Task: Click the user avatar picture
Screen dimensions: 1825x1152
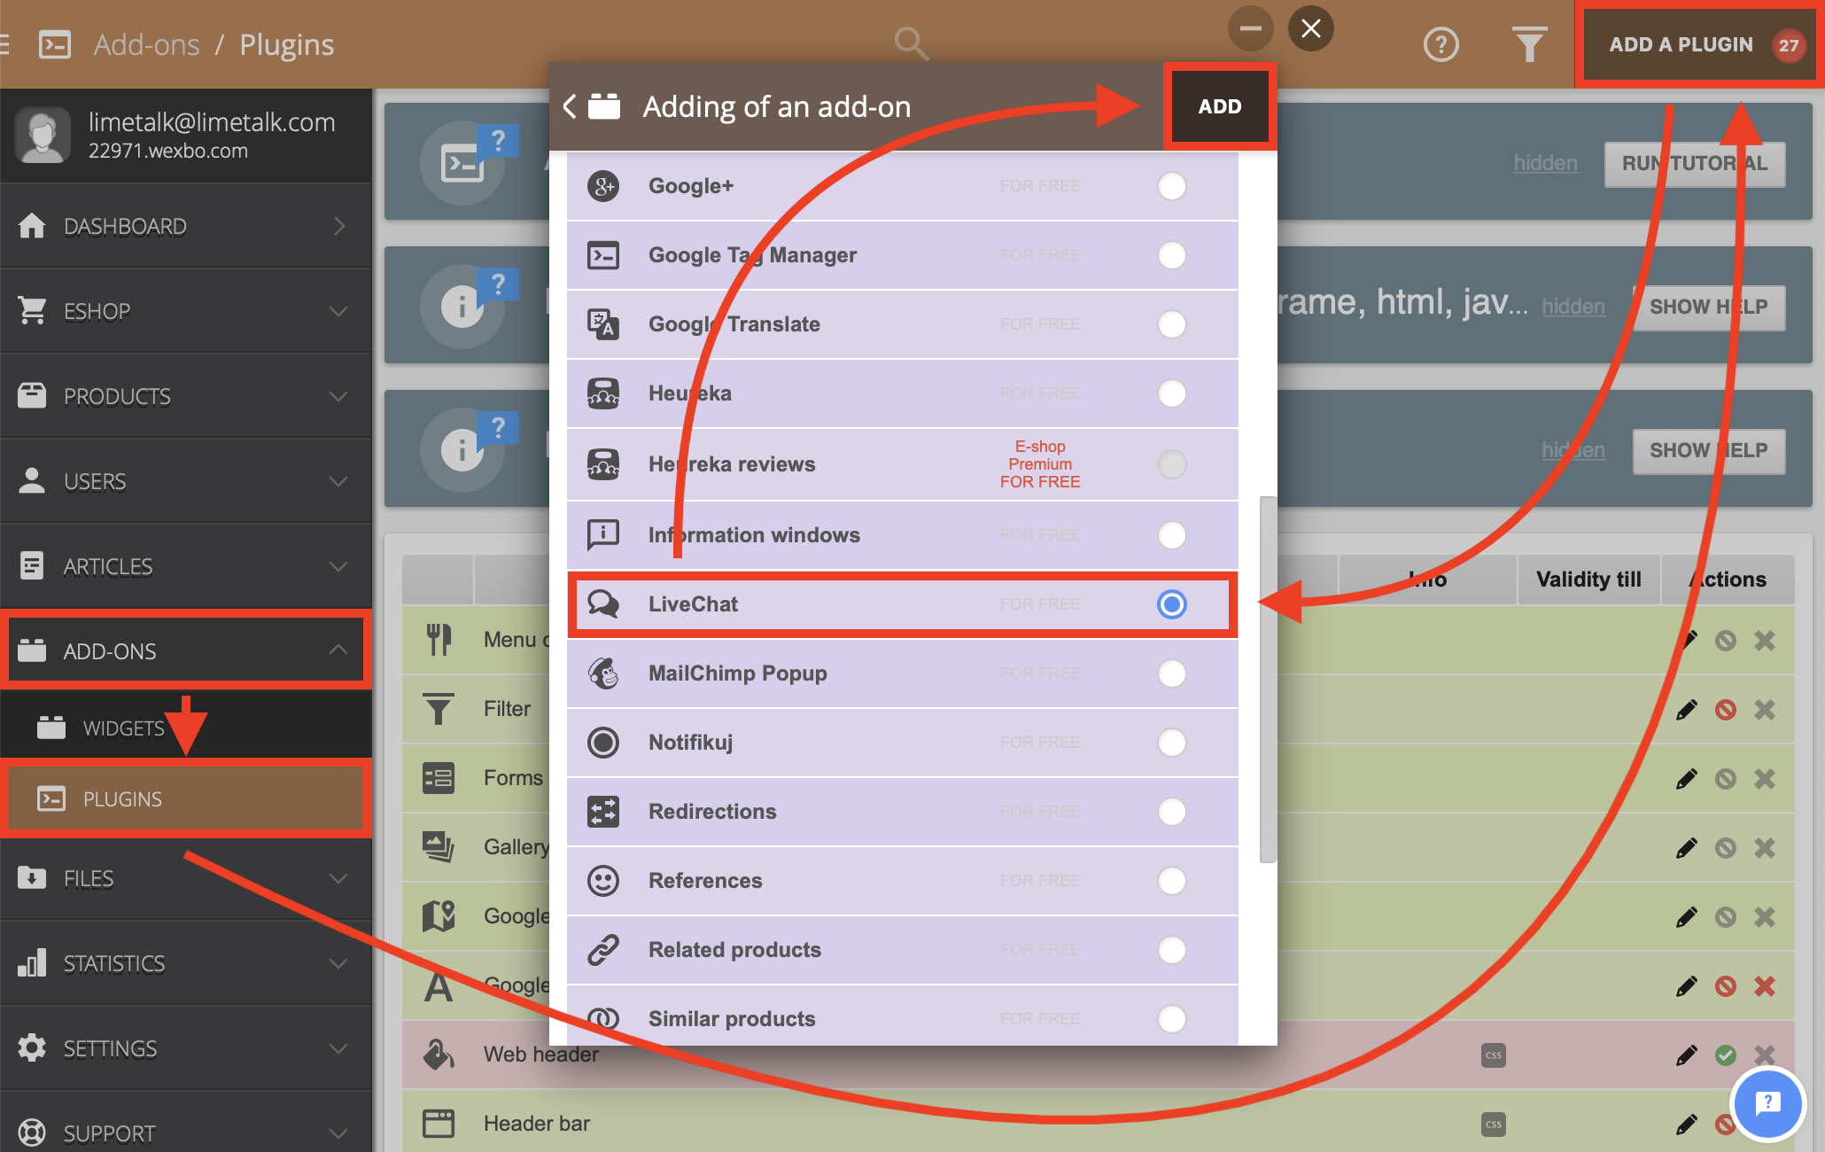Action: point(43,135)
